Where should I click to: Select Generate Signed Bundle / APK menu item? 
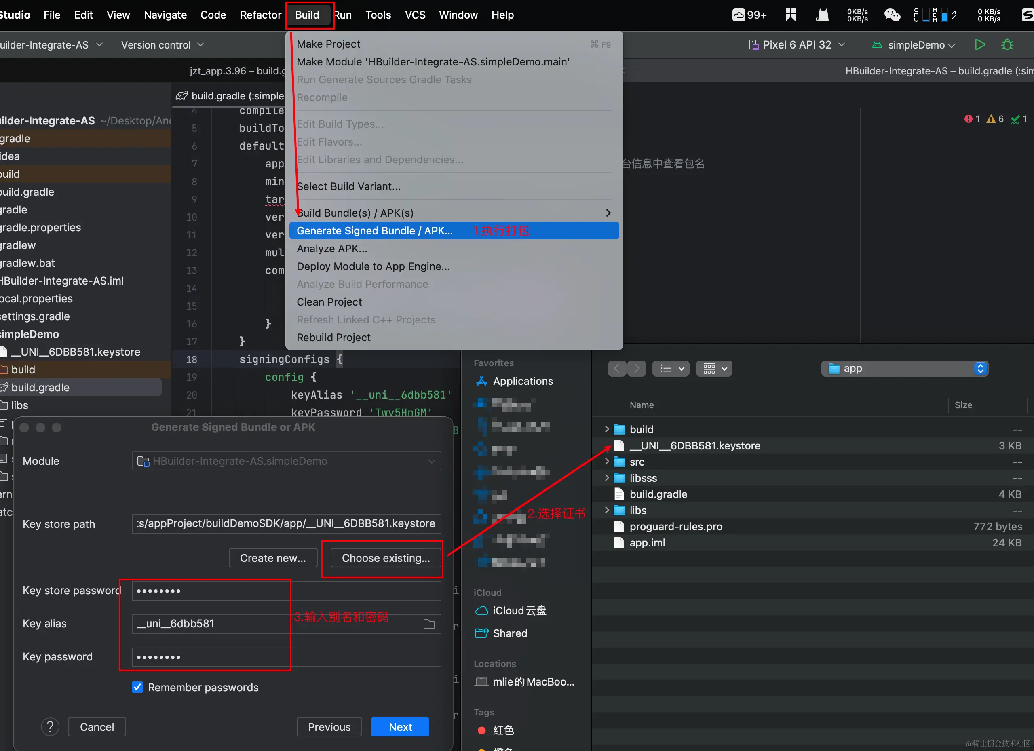tap(374, 231)
